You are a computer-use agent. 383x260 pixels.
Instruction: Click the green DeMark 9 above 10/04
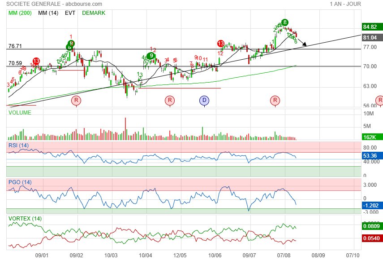[151, 56]
